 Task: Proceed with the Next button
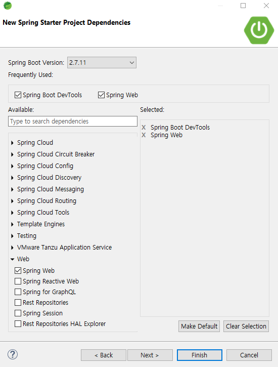tap(150, 355)
